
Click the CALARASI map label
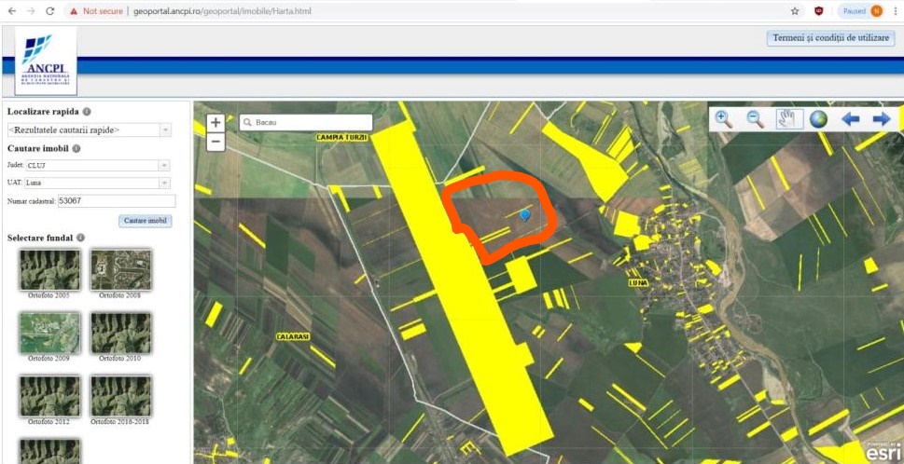(x=293, y=336)
